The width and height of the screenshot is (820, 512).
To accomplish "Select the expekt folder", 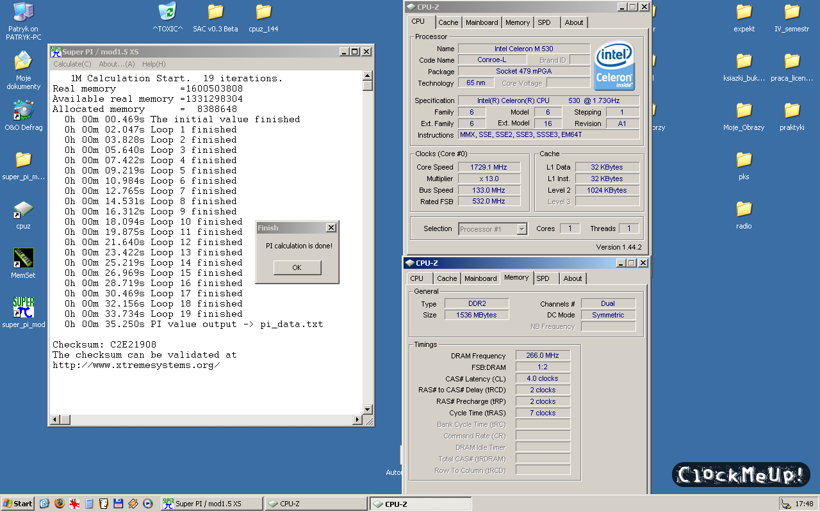I will [x=744, y=17].
